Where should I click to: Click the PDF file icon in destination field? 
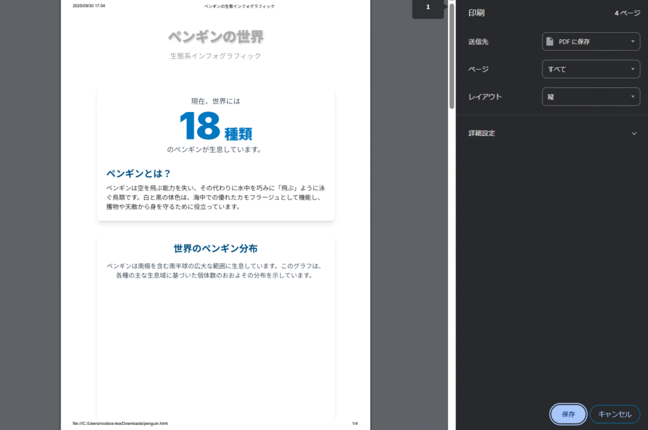(550, 42)
